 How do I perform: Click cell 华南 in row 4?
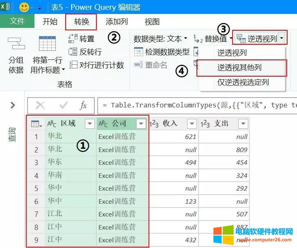(71, 175)
